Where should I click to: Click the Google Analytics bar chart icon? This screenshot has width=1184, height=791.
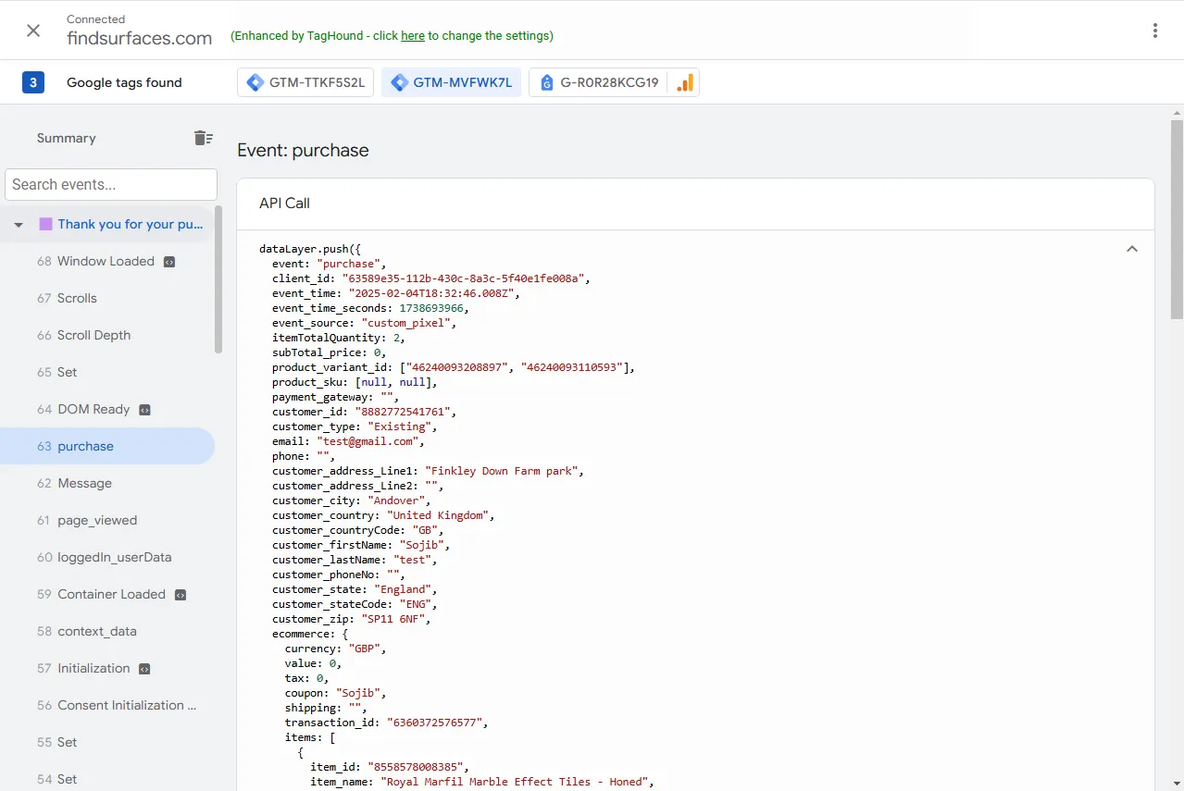684,82
